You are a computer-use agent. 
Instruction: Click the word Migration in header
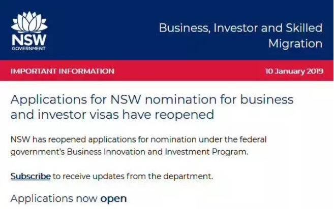295,44
